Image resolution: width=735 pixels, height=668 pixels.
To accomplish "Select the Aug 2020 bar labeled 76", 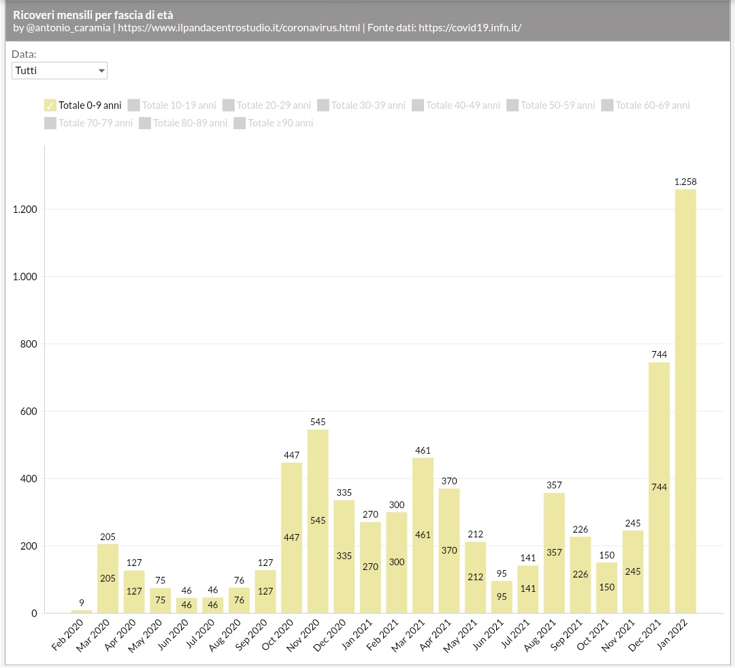I will (x=239, y=601).
